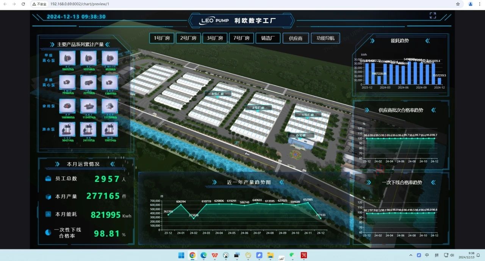The height and width of the screenshot is (261, 485).
Task: Open the XKP household pump image
Action: coord(110,106)
